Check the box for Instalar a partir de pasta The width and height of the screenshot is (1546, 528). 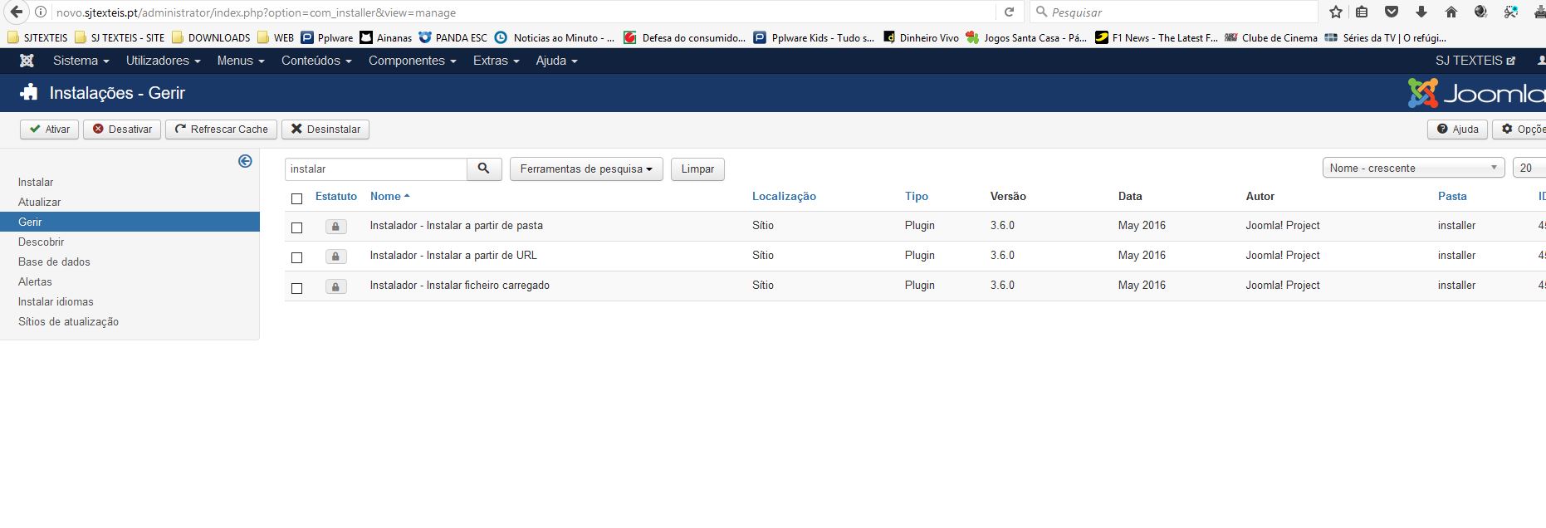tap(296, 227)
